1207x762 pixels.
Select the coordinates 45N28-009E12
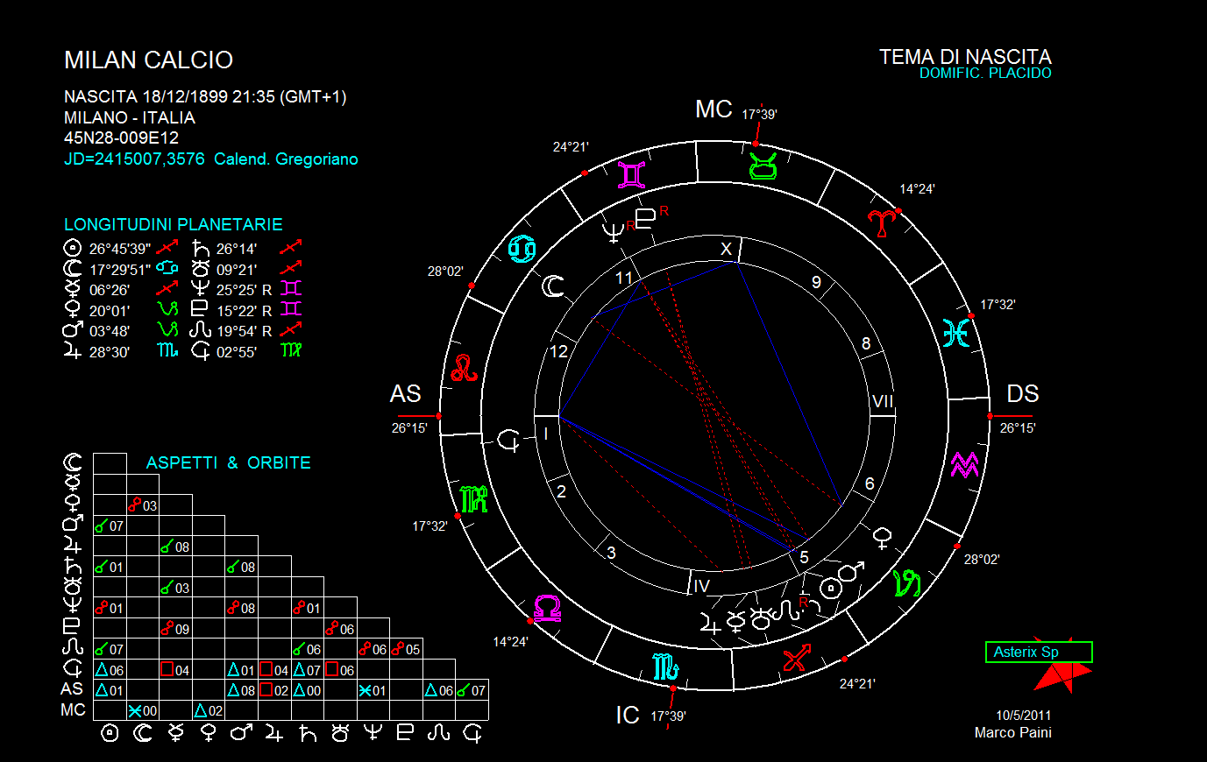121,138
